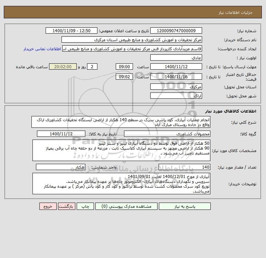Click the need date field 1400/11/12 next to تاریخ نیاز به کالا
Image resolution: width=266 pixels, height=258 pixels.
(x=61, y=134)
